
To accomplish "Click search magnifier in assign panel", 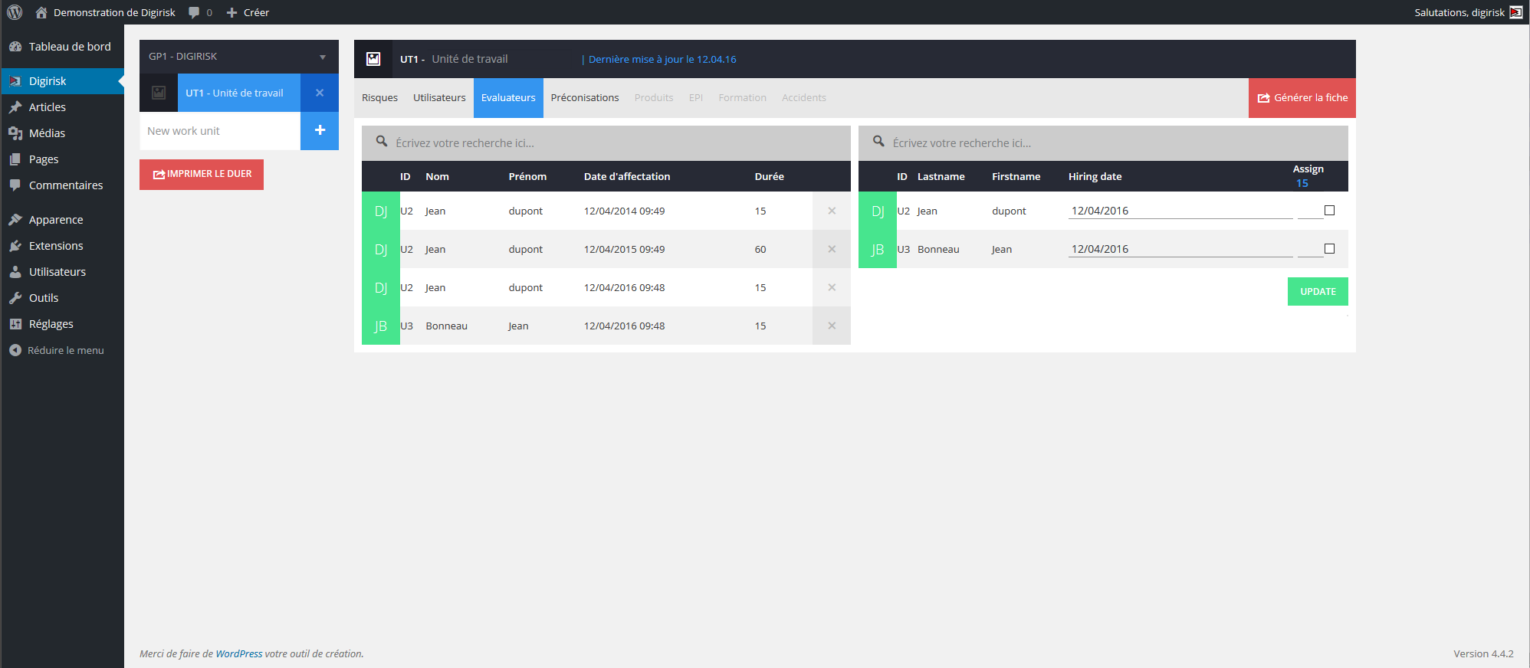I will [x=878, y=141].
